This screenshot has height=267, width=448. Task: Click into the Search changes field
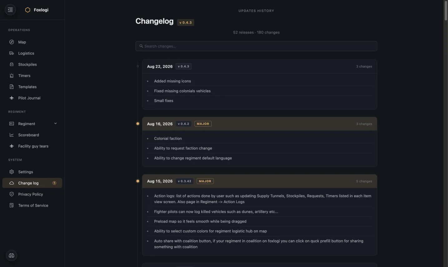point(256,46)
